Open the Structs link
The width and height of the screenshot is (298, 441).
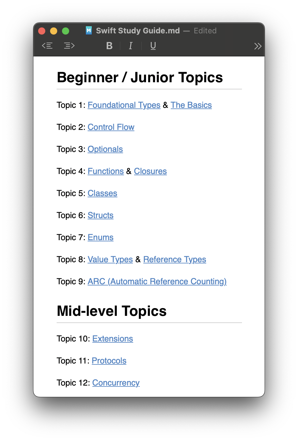[x=100, y=215]
